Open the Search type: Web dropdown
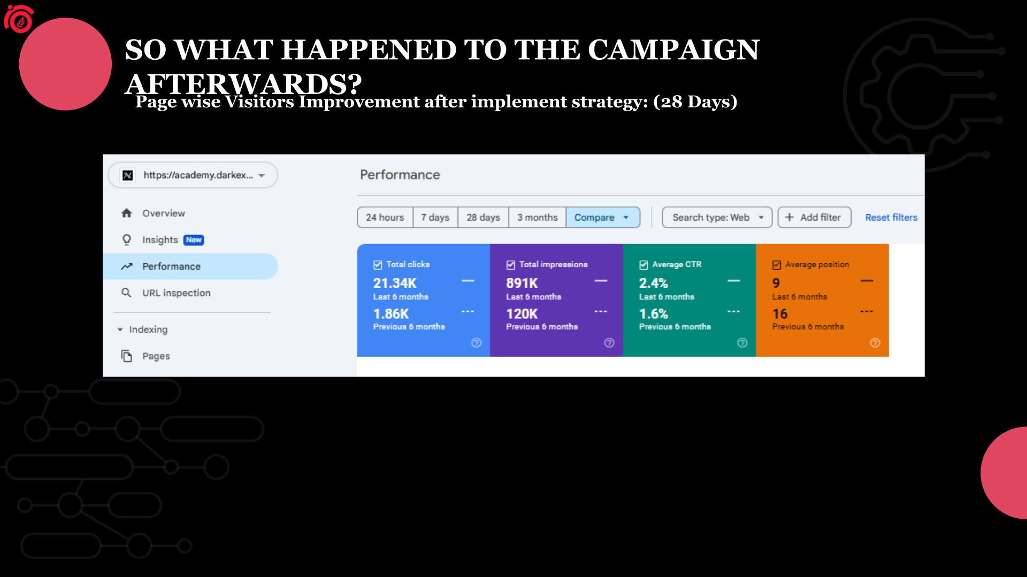The image size is (1027, 577). 717,217
